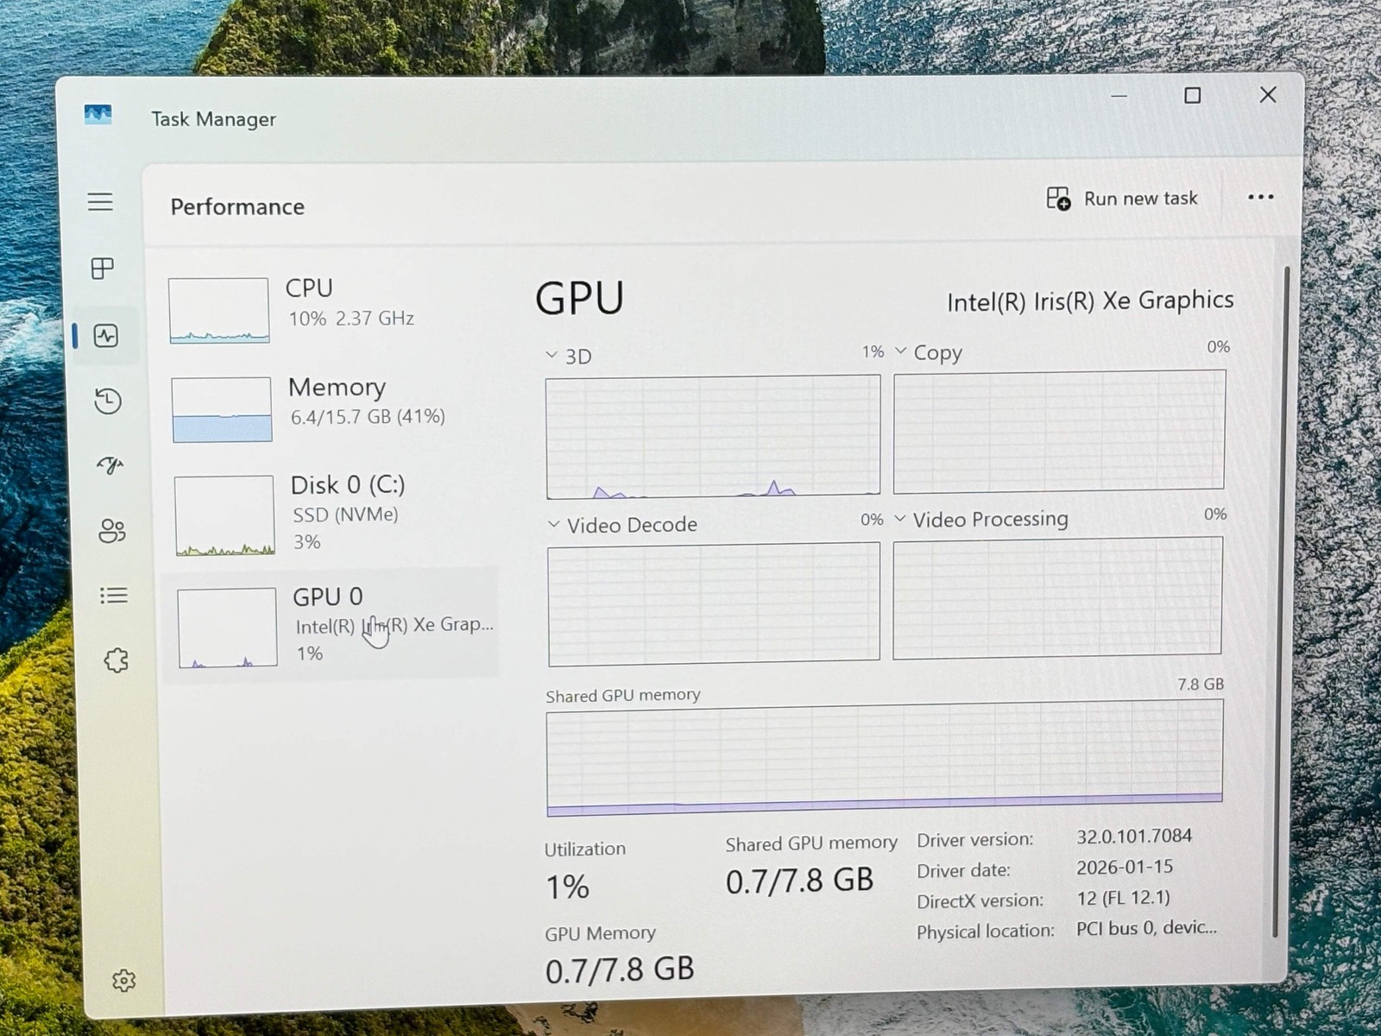Click the Utilization 1% value
This screenshot has width=1381, height=1036.
[x=568, y=887]
